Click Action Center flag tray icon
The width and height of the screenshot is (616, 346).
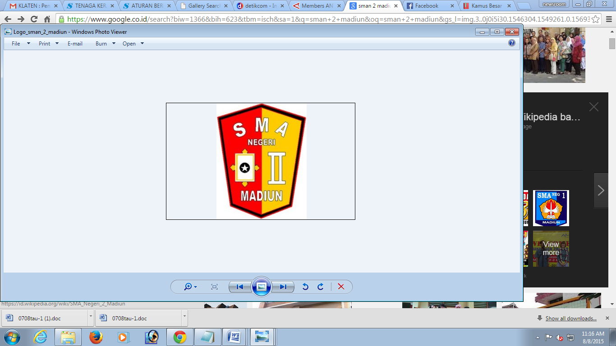(x=549, y=337)
